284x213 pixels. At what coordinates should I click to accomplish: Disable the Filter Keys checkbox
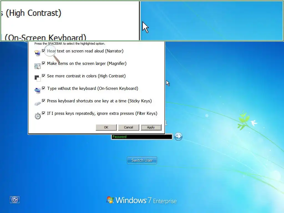(44, 113)
